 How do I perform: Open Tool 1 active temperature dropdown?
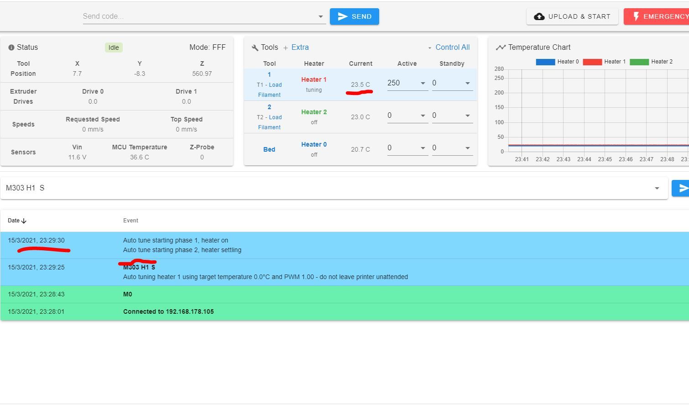pyautogui.click(x=423, y=83)
